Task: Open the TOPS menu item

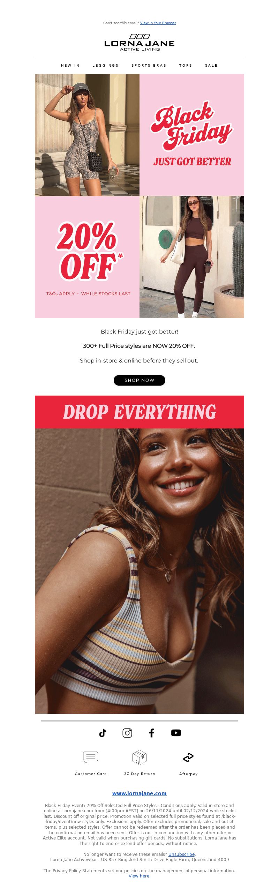Action: [186, 66]
